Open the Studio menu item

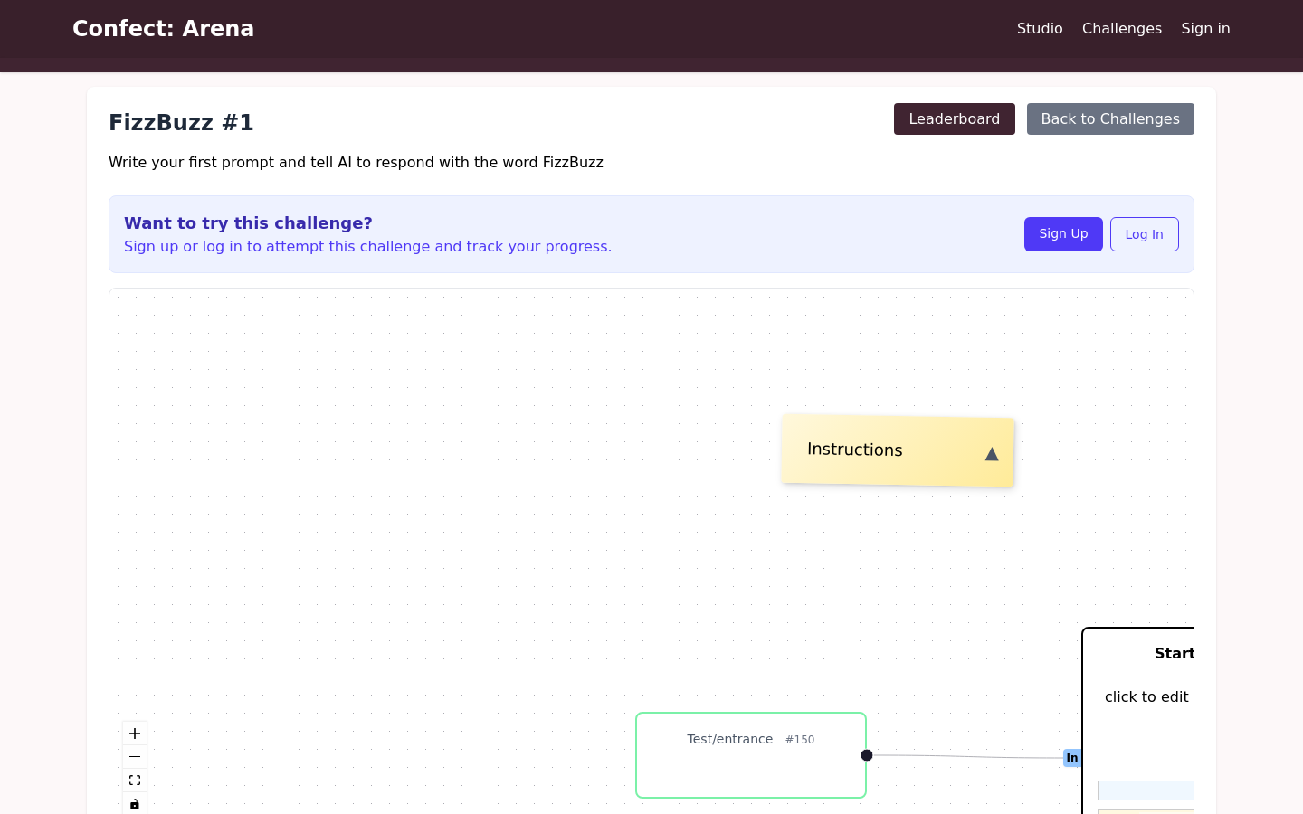click(x=1040, y=28)
